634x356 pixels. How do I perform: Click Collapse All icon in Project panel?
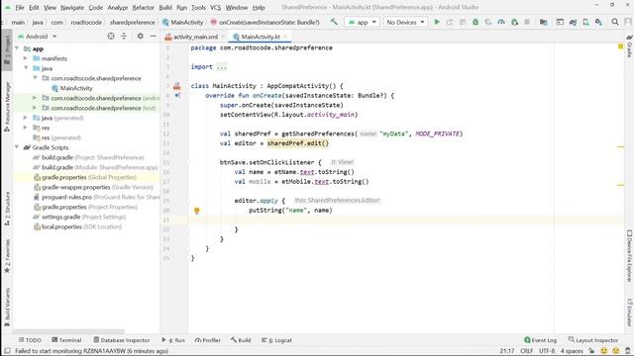pos(124,37)
